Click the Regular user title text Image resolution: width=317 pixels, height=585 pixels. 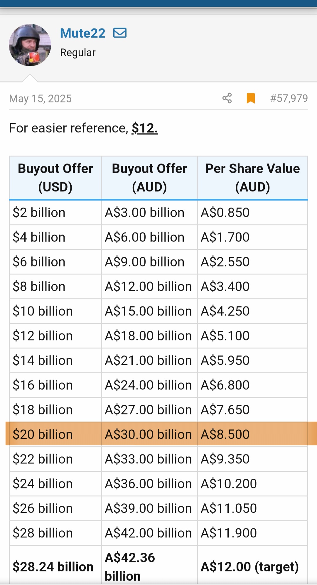click(x=78, y=53)
